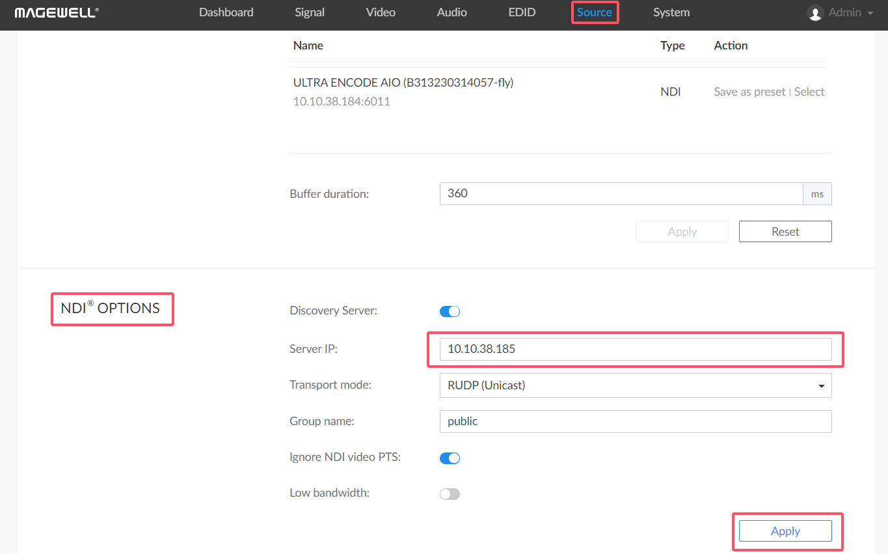Image resolution: width=888 pixels, height=554 pixels.
Task: Focus the Buffer duration field
Action: coord(621,194)
